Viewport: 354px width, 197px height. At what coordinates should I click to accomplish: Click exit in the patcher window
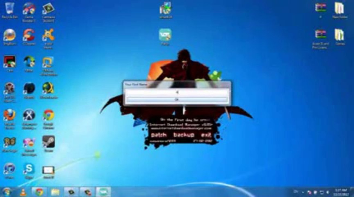click(x=206, y=135)
